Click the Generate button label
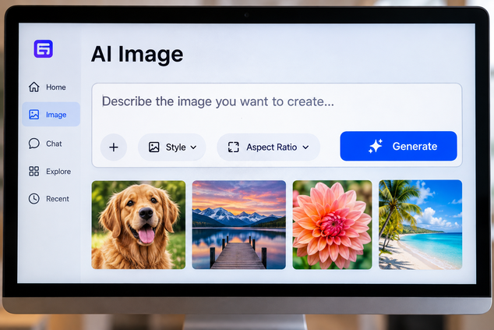494x330 pixels. pyautogui.click(x=415, y=147)
